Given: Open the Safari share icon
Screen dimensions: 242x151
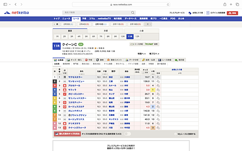Looking at the screenshot, I should coord(225,4).
